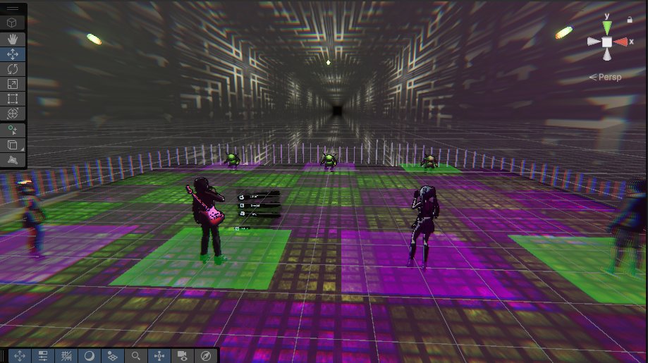Viewport: 648px width, 363px height.
Task: Select the right goblin on green tile
Action: coord(429,162)
